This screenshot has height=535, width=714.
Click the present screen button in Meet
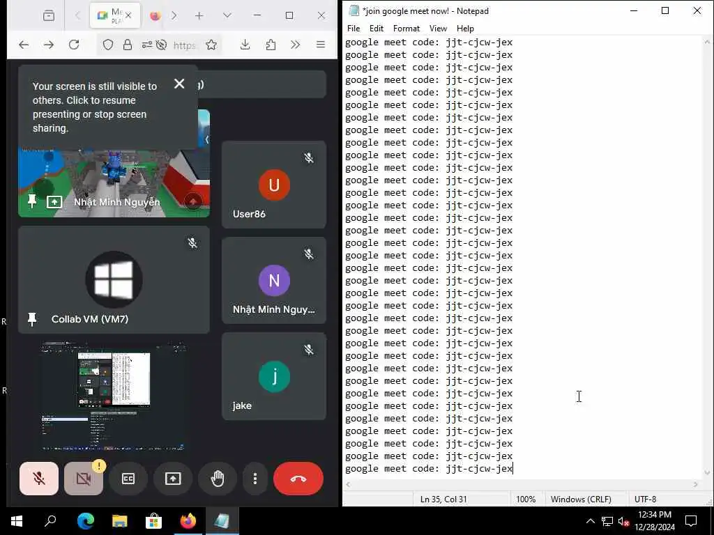(x=173, y=478)
